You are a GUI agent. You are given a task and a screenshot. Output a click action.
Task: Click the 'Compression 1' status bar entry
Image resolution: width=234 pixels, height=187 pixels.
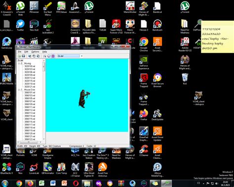click(x=77, y=146)
